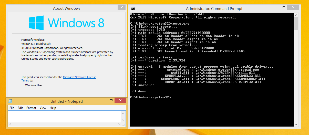This screenshot has width=309, height=135.
Task: Click the Command Prompt scrollbar up arrow
Action: pos(296,15)
